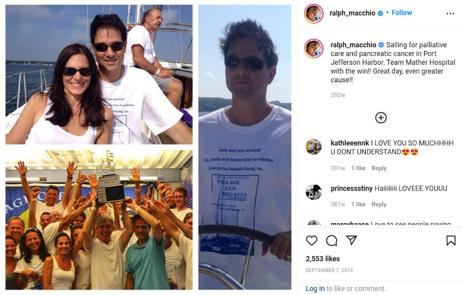Like the post with the heart icon
463x295 pixels.
(x=312, y=240)
